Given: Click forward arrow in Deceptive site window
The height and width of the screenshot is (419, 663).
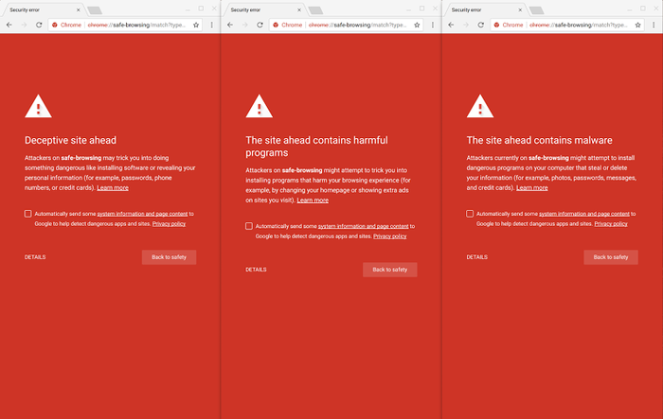Looking at the screenshot, I should [24, 25].
